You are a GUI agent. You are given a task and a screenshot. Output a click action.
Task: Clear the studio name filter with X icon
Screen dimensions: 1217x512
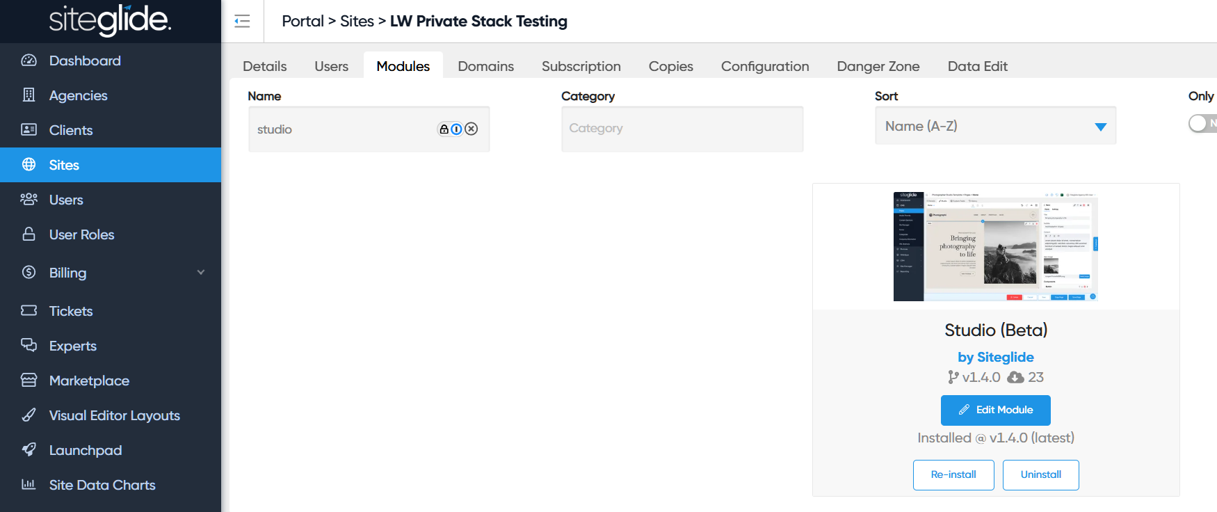point(472,129)
